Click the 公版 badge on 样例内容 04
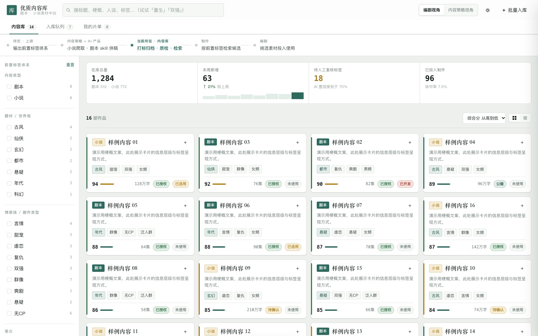 (500, 184)
